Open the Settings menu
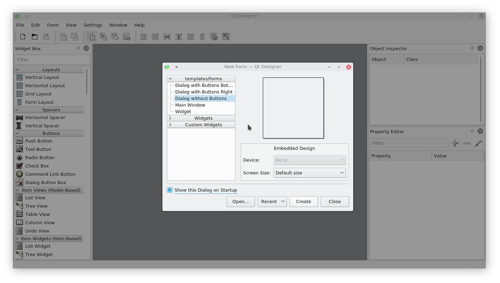This screenshot has width=500, height=283. (x=93, y=25)
